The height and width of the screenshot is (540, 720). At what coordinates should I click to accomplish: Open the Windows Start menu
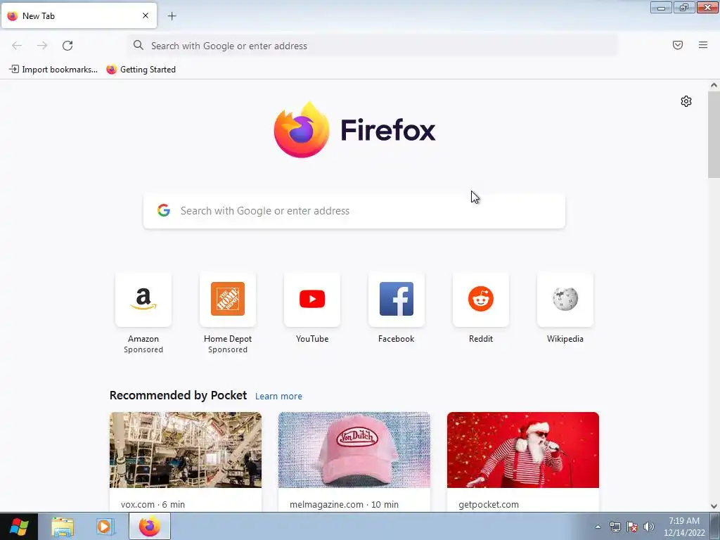coord(18,527)
